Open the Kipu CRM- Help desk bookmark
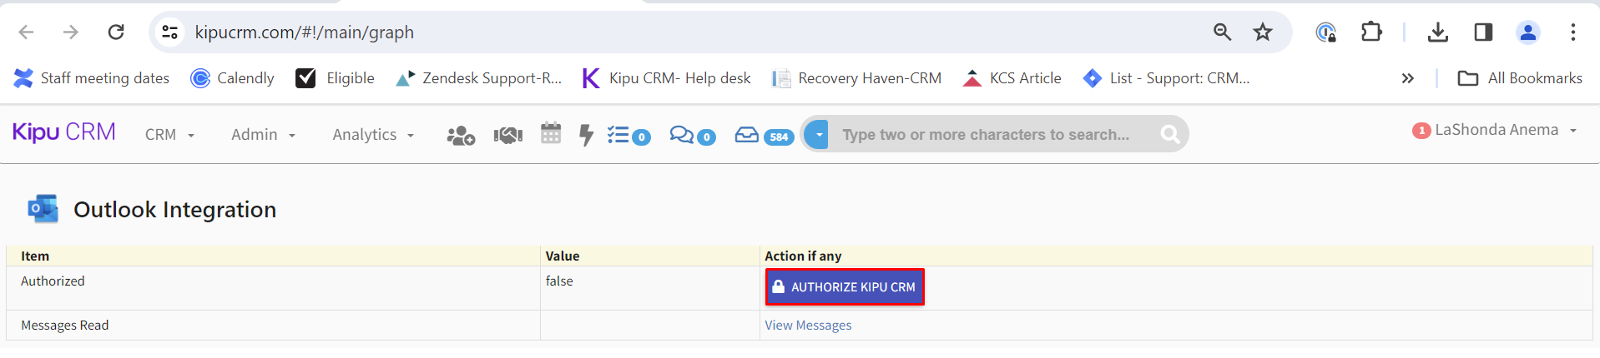The height and width of the screenshot is (358, 1600). click(666, 78)
